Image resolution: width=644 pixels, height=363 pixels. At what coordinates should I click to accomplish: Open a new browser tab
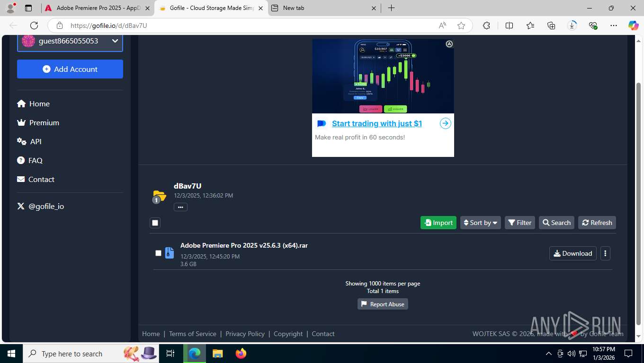[x=391, y=8]
